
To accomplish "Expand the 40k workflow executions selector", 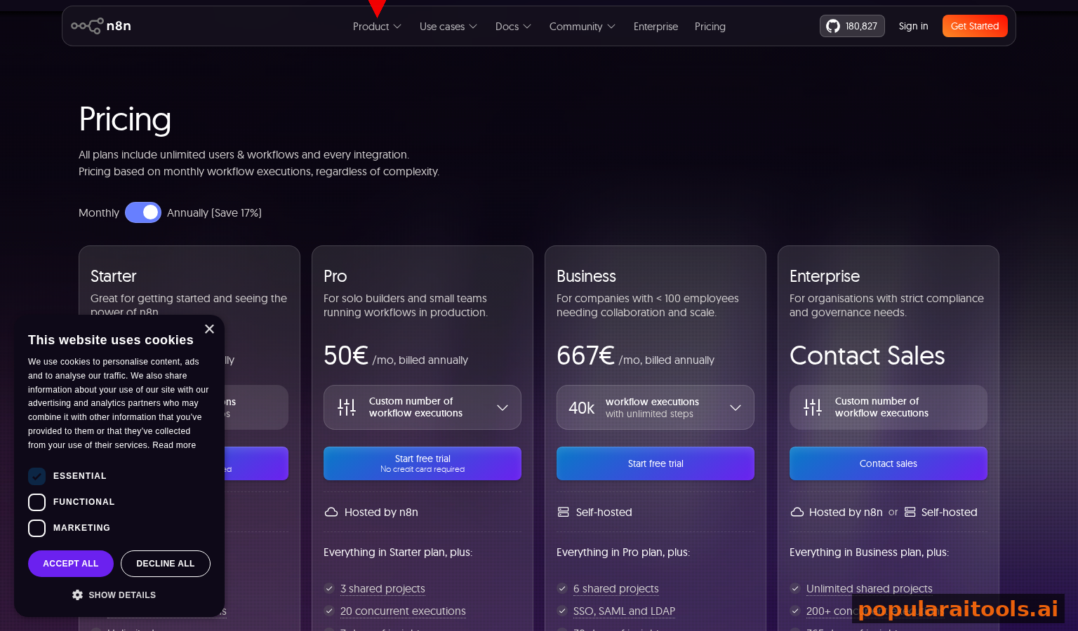I will pyautogui.click(x=735, y=407).
